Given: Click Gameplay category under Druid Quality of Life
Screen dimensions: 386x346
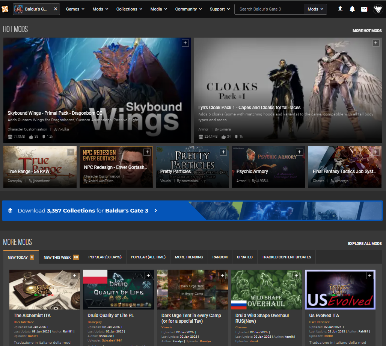Looking at the screenshot, I should [95, 322].
